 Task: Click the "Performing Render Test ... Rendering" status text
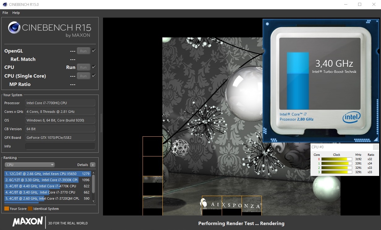click(241, 224)
